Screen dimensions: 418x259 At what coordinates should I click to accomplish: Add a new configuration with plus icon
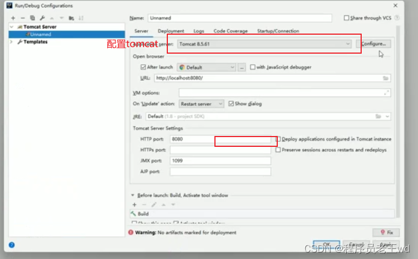coord(13,18)
